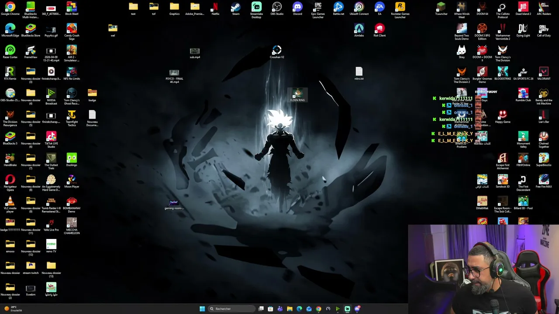Select the BlueStacks 5 desktop icon
Viewport: 559px width, 314px height.
(10, 138)
